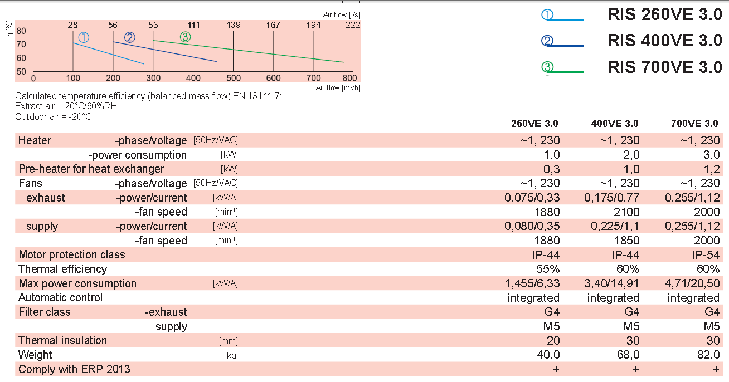Click Pre-heater value 0,3 for 260VE

click(x=552, y=169)
